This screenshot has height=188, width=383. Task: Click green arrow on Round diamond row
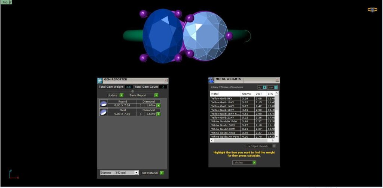[x=159, y=106]
